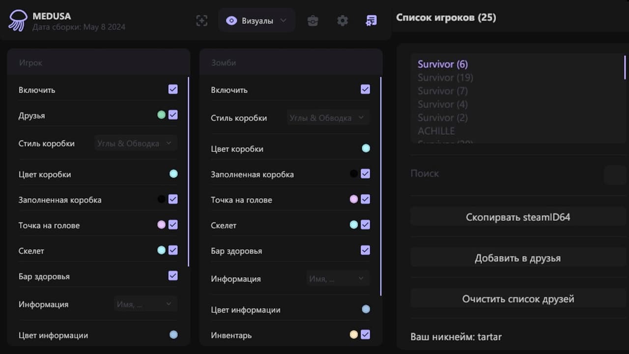Toggle Инвентарь checkbox in Зомби panel

[x=365, y=334]
